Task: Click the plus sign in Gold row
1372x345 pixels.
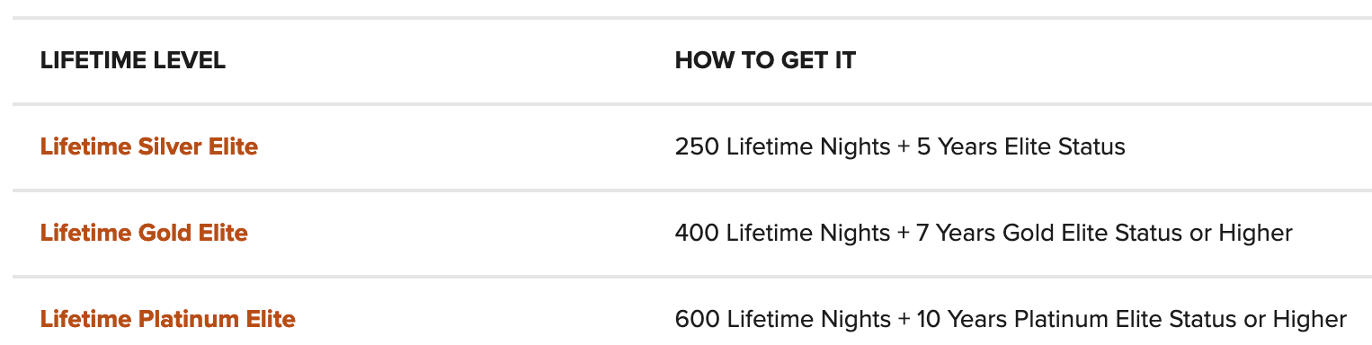Action: click(x=904, y=233)
